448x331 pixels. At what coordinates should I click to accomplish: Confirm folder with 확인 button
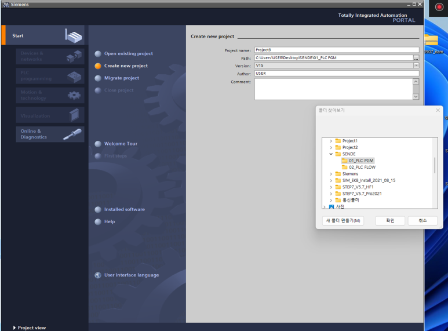(x=390, y=221)
